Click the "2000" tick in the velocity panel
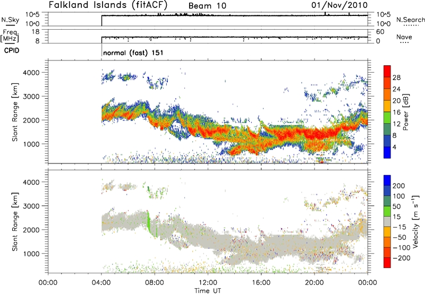 (31, 230)
